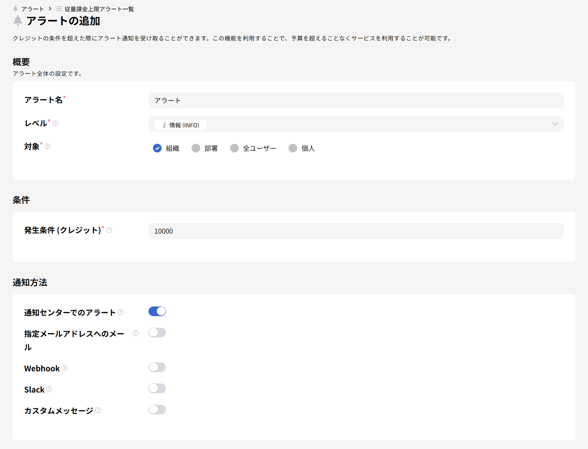
Task: Turn on the Slack notification toggle
Action: (157, 388)
